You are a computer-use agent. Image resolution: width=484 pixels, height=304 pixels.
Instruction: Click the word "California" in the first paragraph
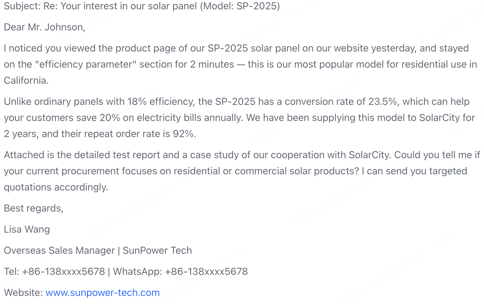tap(25, 80)
